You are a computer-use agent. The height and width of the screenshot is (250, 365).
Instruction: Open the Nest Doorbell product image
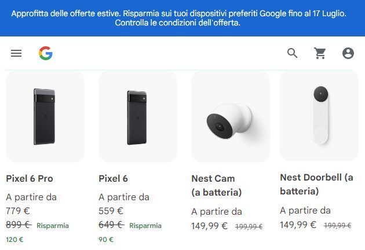point(319,116)
